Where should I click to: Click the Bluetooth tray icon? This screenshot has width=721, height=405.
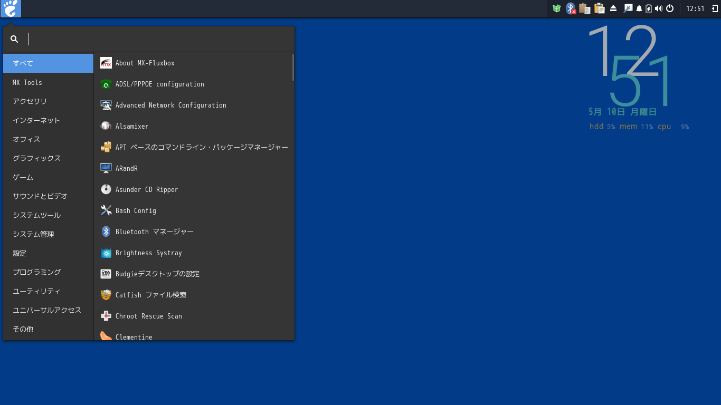571,8
